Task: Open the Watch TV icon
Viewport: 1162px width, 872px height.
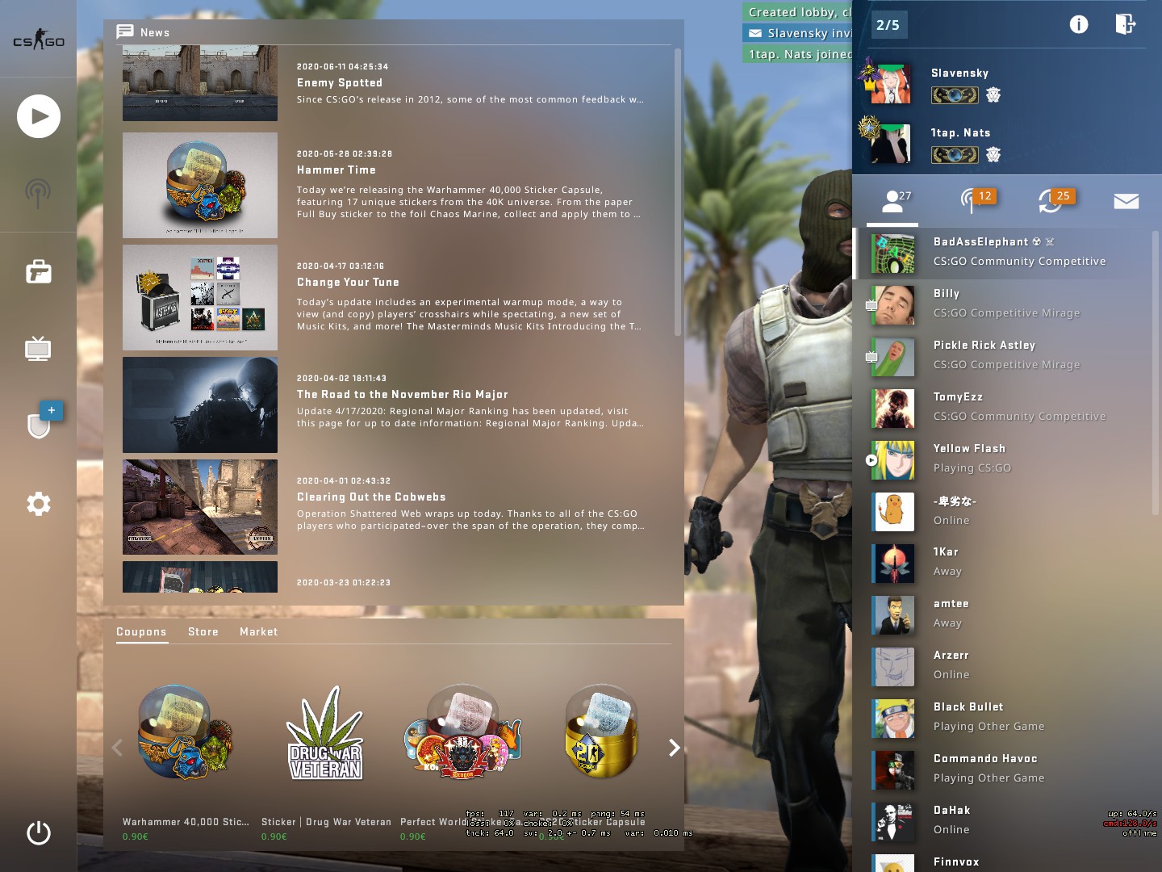Action: 38,348
